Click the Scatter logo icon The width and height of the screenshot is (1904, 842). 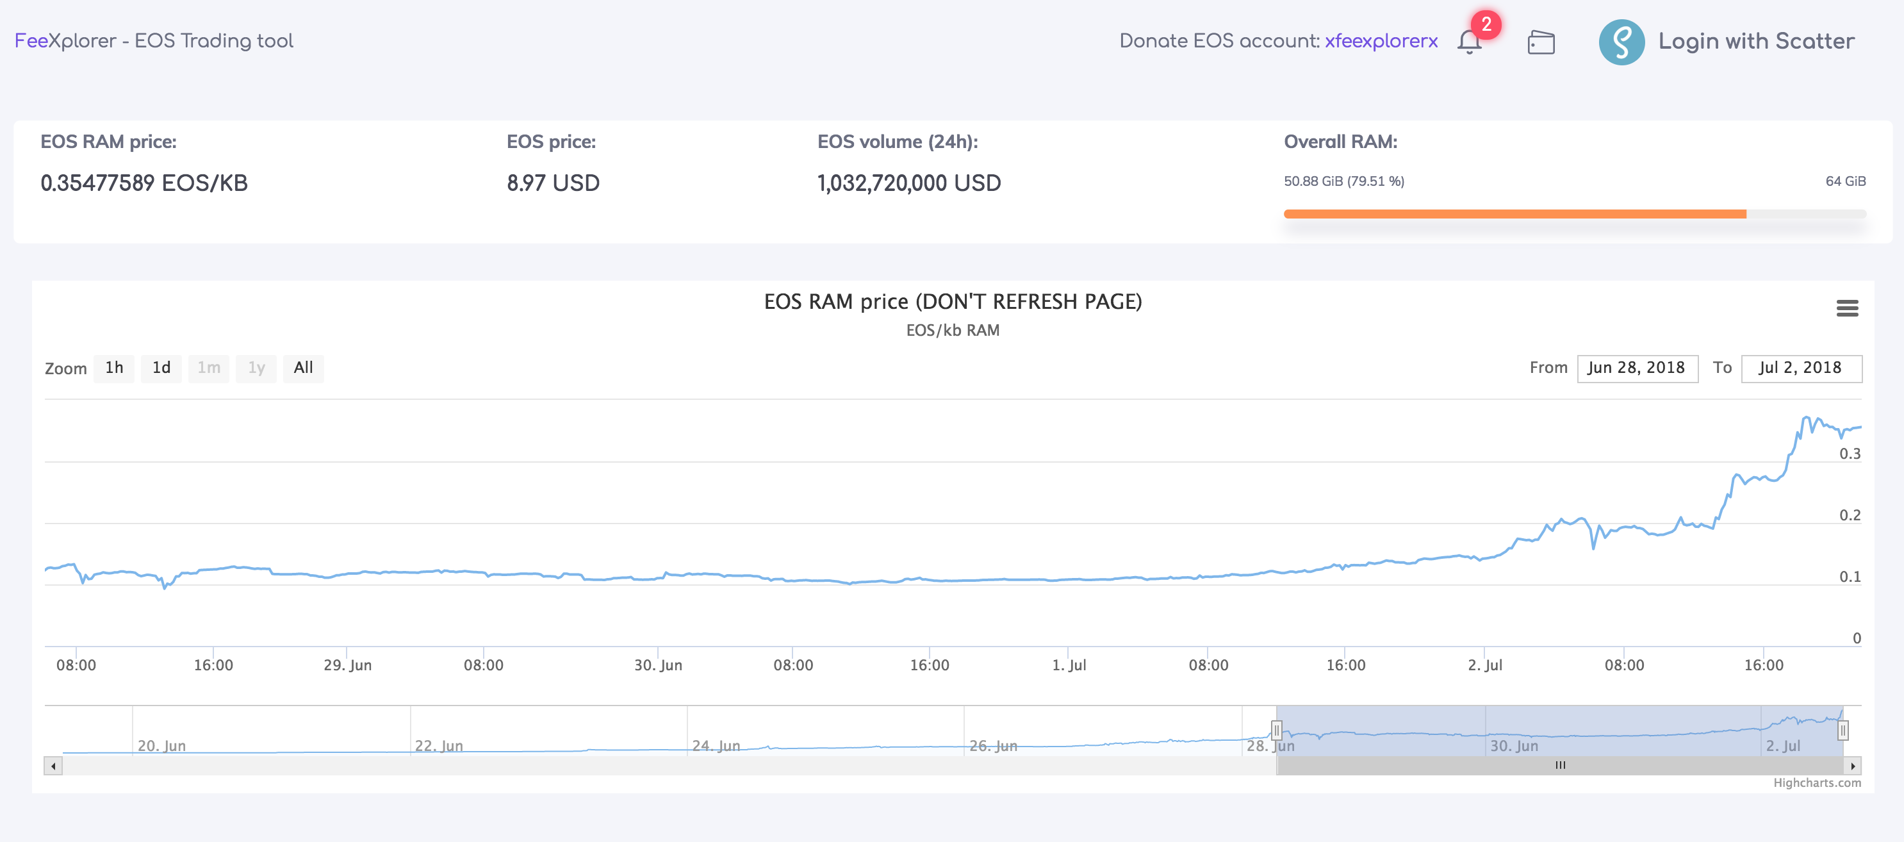pyautogui.click(x=1621, y=42)
